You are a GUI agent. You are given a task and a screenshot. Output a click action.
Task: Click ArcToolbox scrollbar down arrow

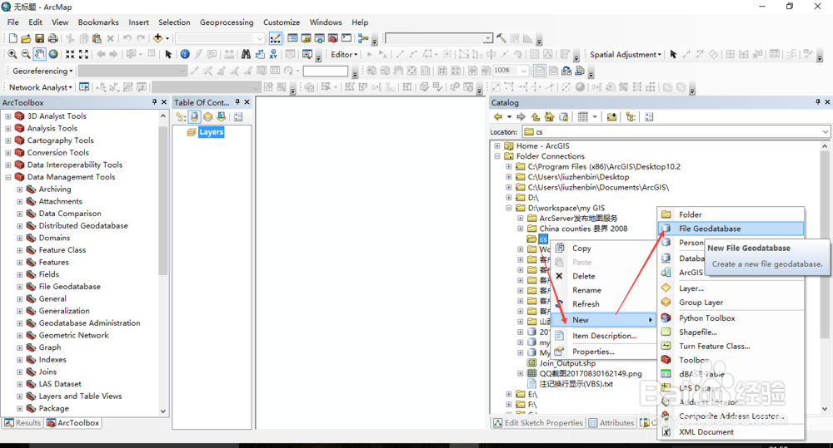pos(163,411)
